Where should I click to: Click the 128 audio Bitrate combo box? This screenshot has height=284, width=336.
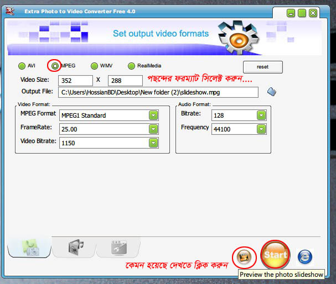click(x=239, y=115)
